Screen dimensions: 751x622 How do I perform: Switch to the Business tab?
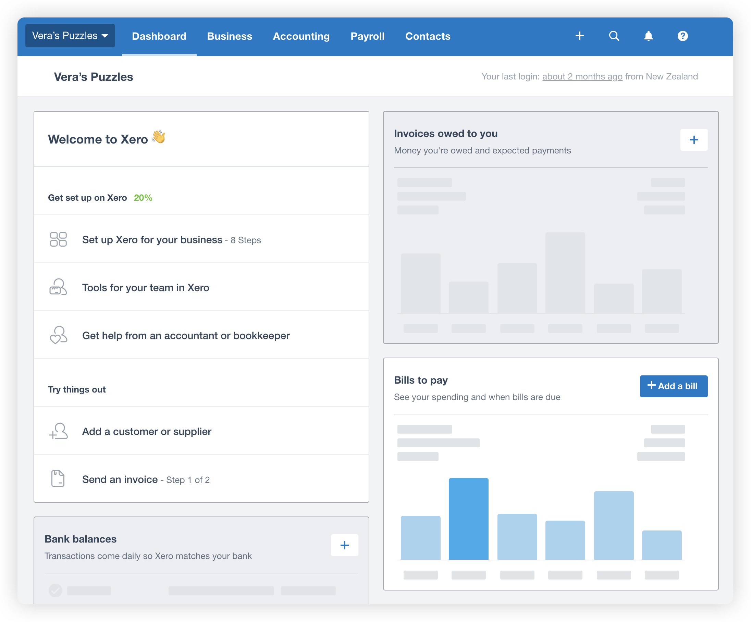click(x=229, y=36)
